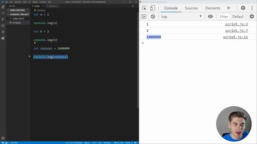Switch to the Elements tab
Viewport: 257px width, 144px height.
tap(213, 8)
